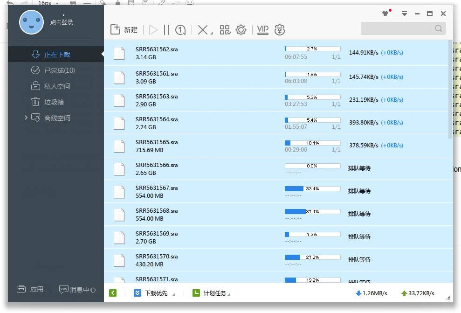Open the delete options arrow next to X
This screenshot has width=461, height=313.
click(x=212, y=33)
